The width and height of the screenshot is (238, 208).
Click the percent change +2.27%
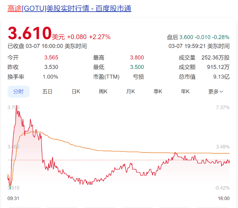point(100,37)
